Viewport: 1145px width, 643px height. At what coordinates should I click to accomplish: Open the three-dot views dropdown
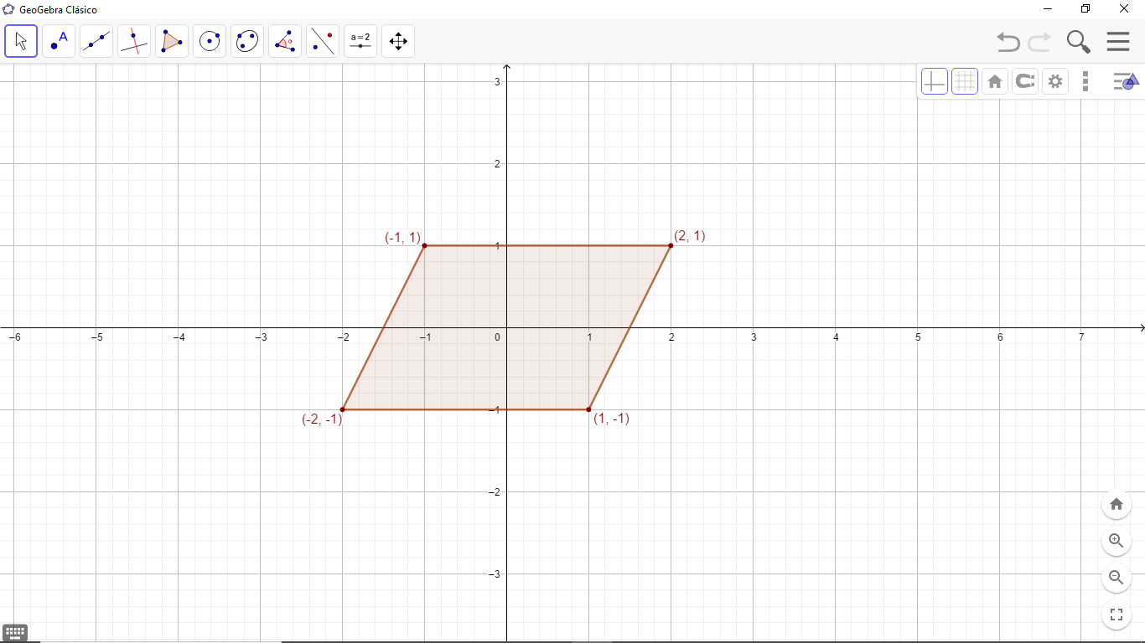(1085, 81)
